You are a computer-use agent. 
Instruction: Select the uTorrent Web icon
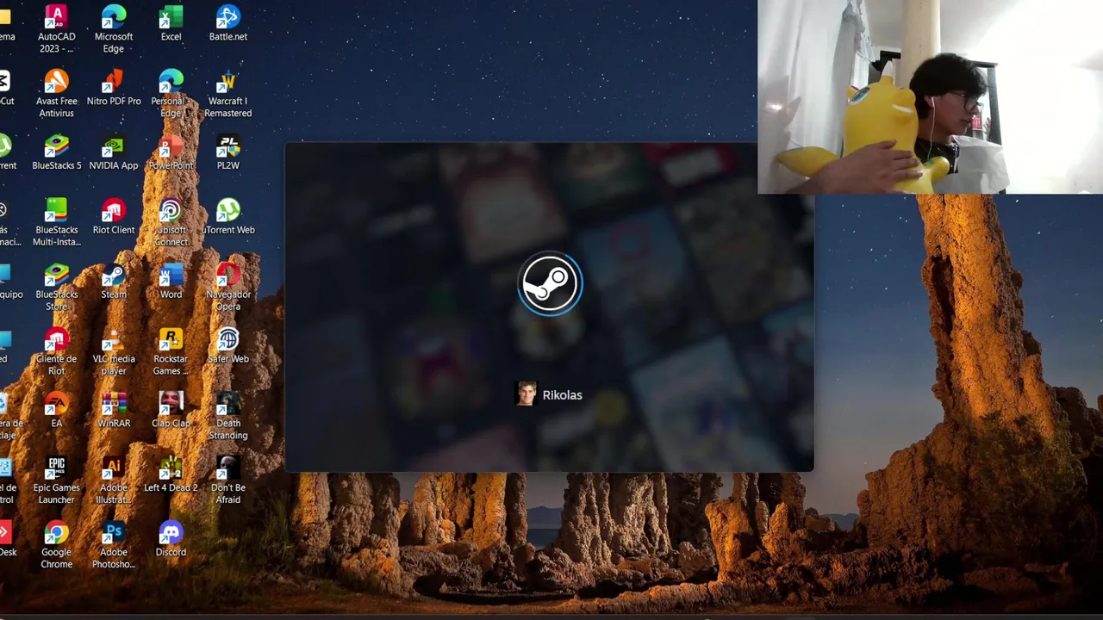[228, 216]
